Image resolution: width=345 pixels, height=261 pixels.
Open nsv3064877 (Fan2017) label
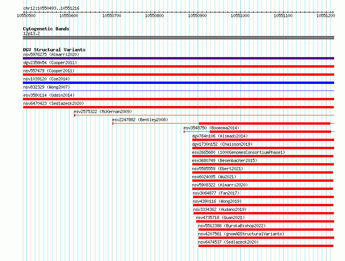click(216, 193)
